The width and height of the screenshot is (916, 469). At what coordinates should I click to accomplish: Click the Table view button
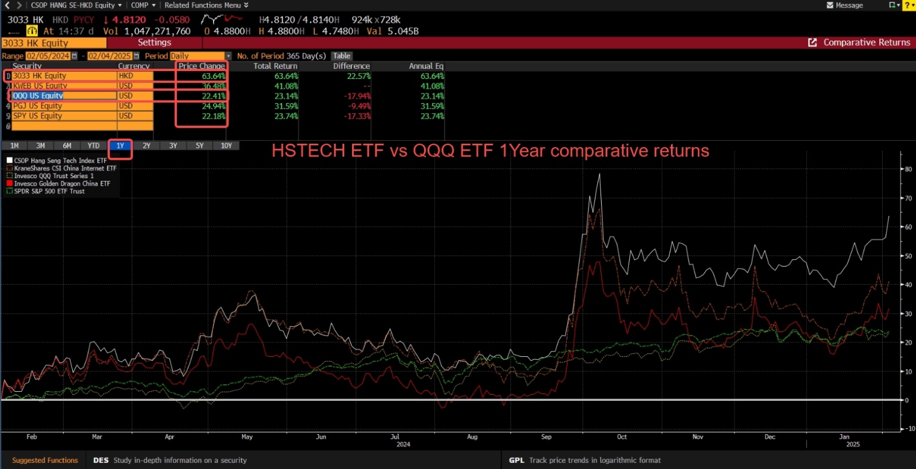coord(342,56)
